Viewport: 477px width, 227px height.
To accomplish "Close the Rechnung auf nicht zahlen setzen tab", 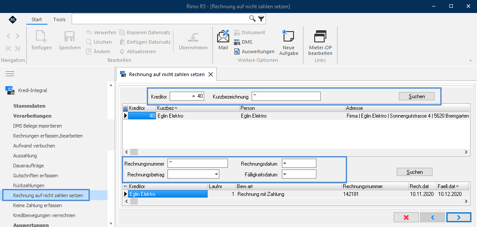I will (211, 74).
